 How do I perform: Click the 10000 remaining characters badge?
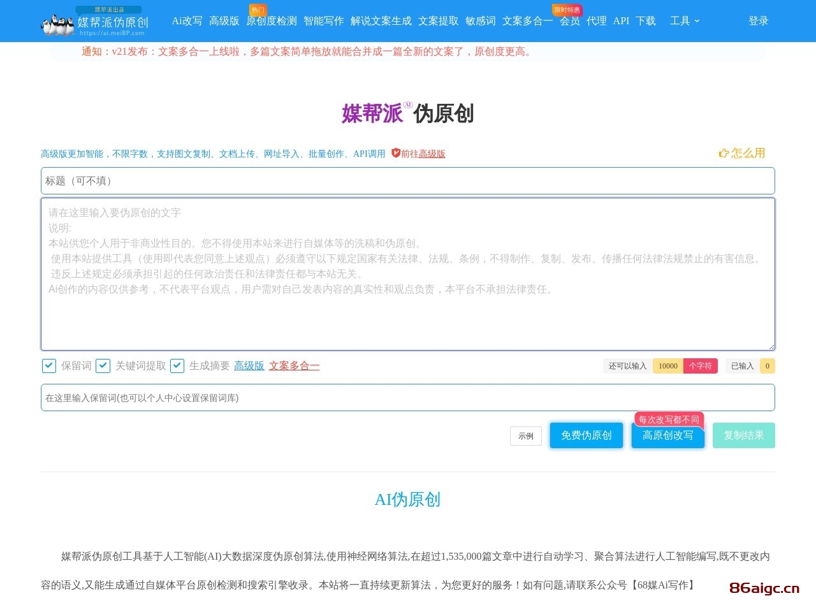click(x=668, y=366)
